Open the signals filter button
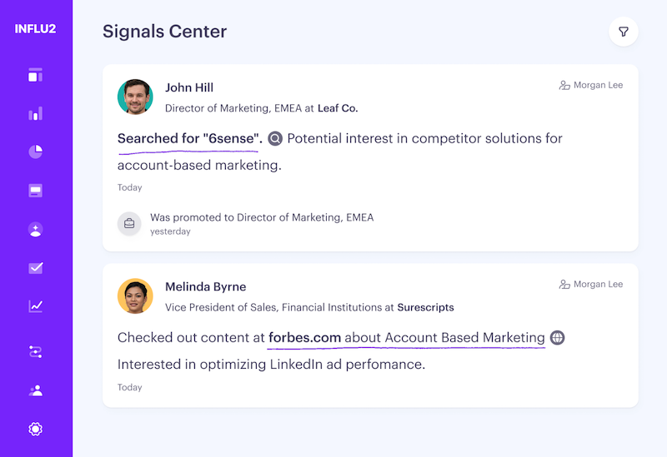Image resolution: width=667 pixels, height=457 pixels. click(x=623, y=32)
